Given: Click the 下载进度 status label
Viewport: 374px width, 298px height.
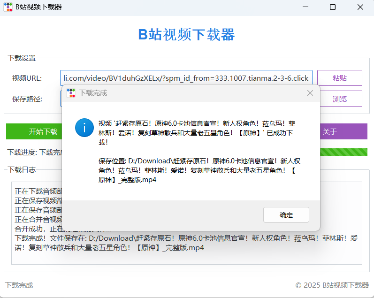Looking at the screenshot, I should (35, 152).
